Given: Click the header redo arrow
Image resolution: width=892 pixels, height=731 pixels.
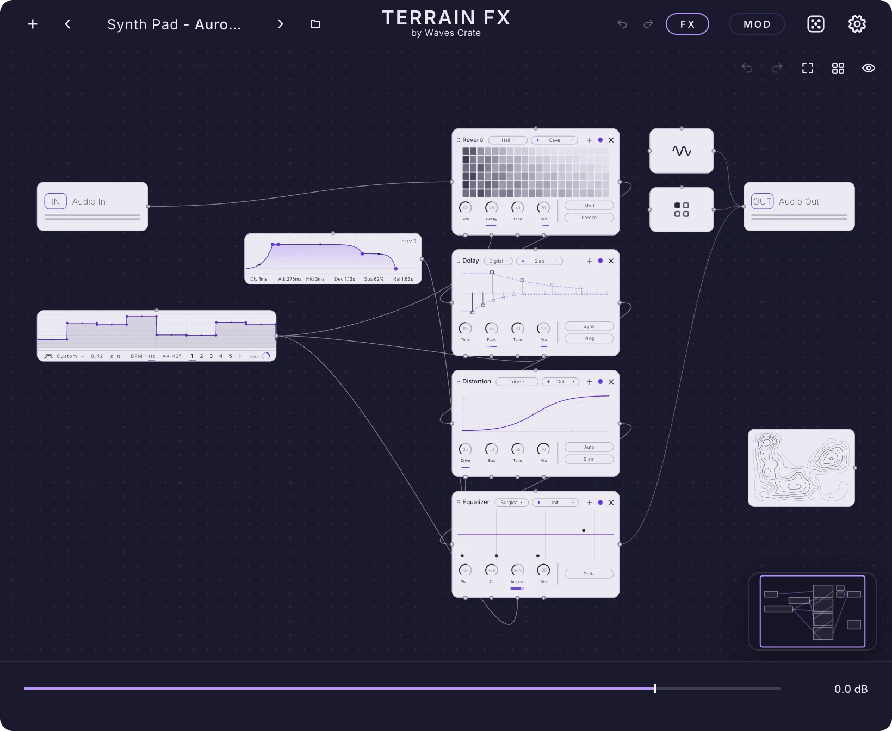Looking at the screenshot, I should tap(648, 24).
